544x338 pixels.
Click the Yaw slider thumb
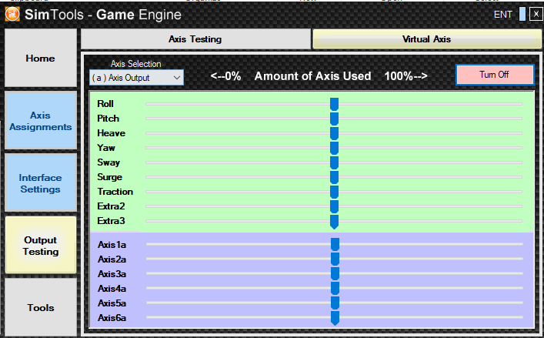tap(334, 148)
